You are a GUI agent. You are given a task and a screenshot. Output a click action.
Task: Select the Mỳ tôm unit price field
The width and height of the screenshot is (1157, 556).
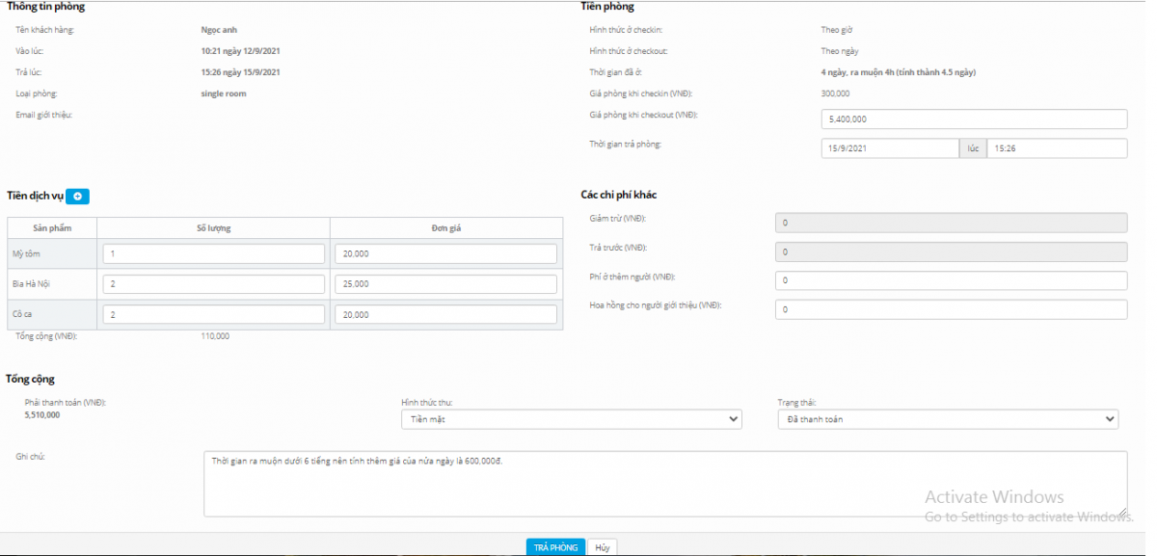click(445, 253)
